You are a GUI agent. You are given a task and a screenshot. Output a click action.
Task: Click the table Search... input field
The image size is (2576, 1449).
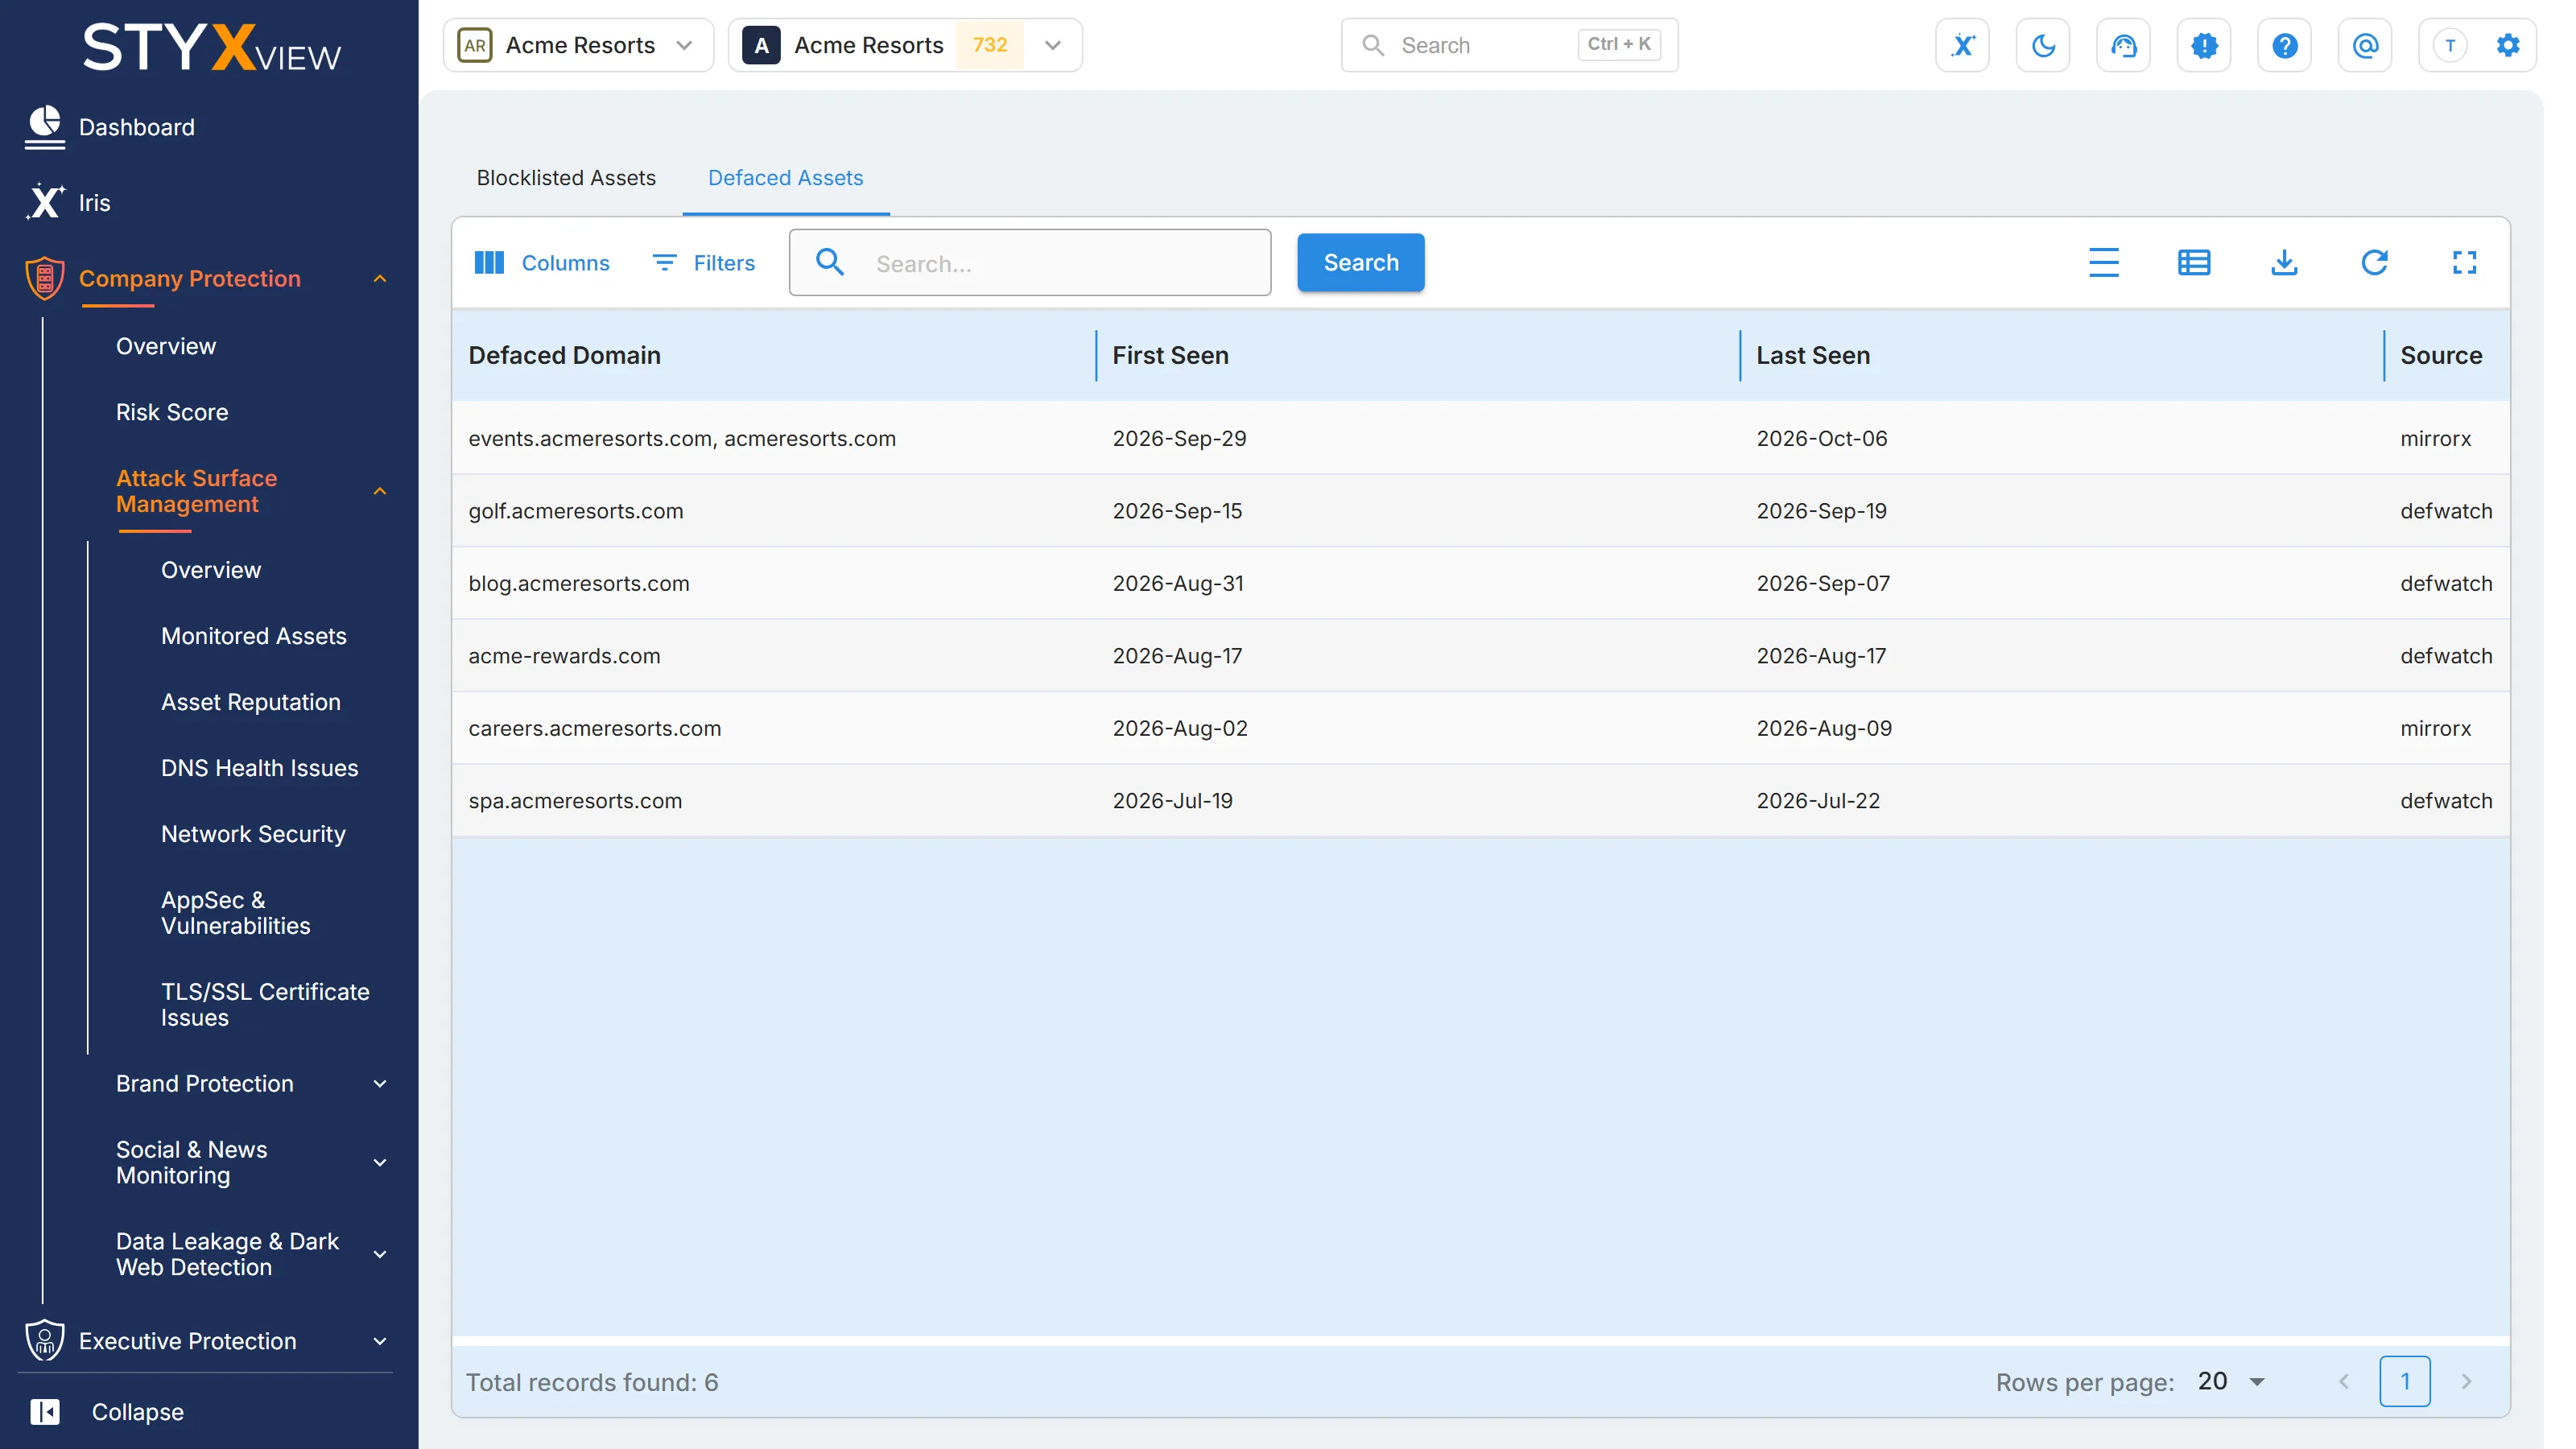point(1030,263)
